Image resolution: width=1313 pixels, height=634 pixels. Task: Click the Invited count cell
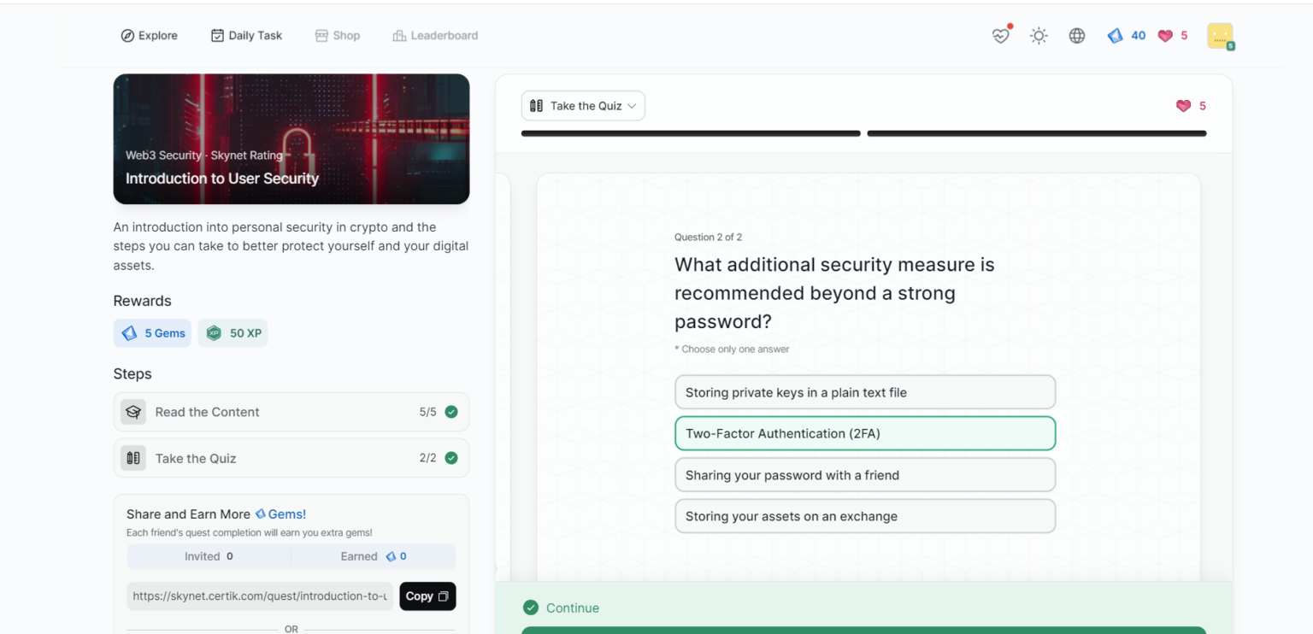[x=209, y=556]
